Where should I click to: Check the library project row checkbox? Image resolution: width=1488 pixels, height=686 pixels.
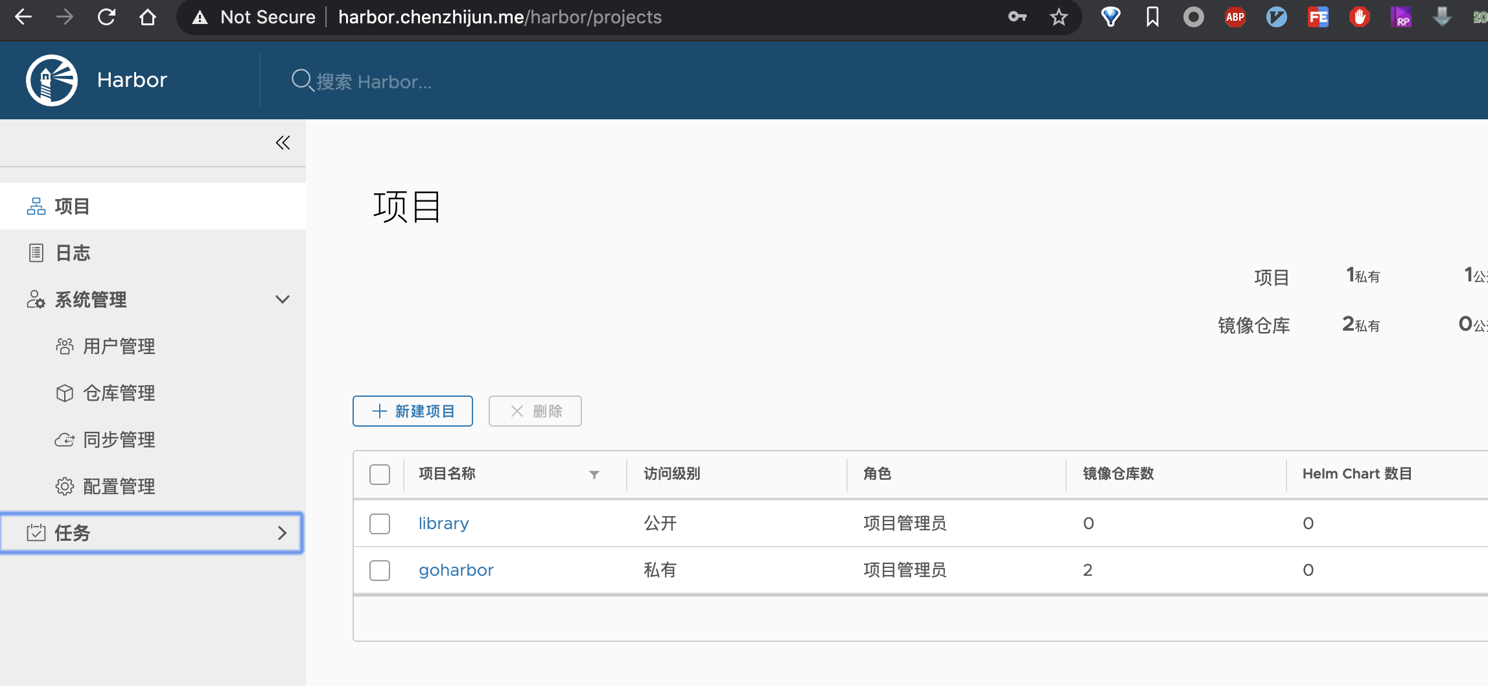click(380, 523)
